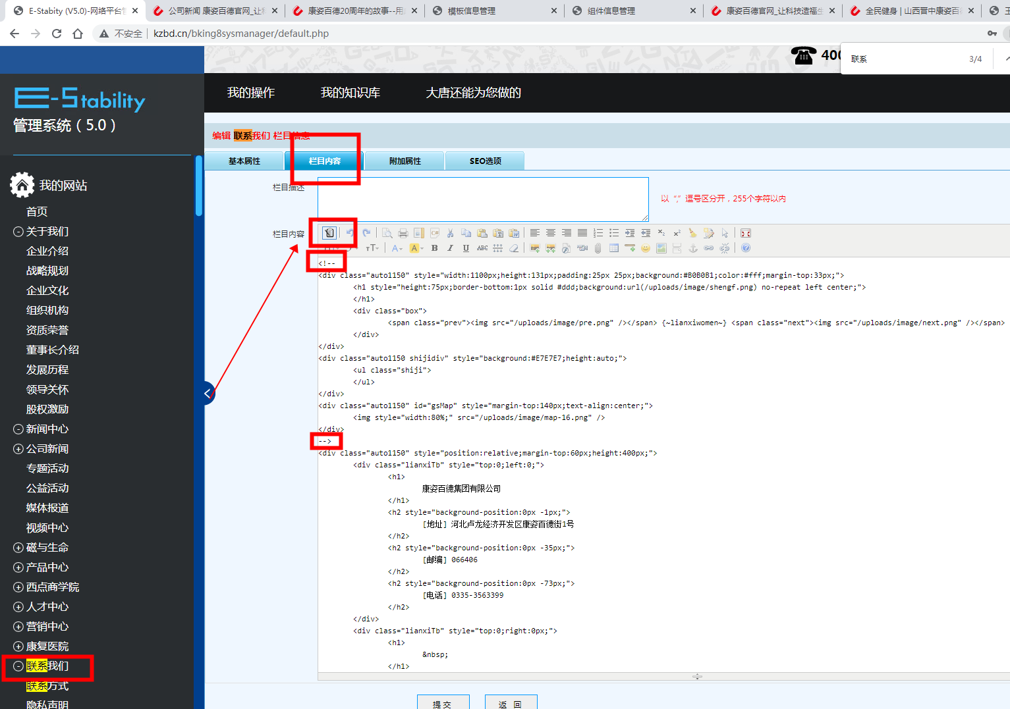Expand the 营销中心 tree node
Viewport: 1010px width, 709px height.
pos(18,627)
